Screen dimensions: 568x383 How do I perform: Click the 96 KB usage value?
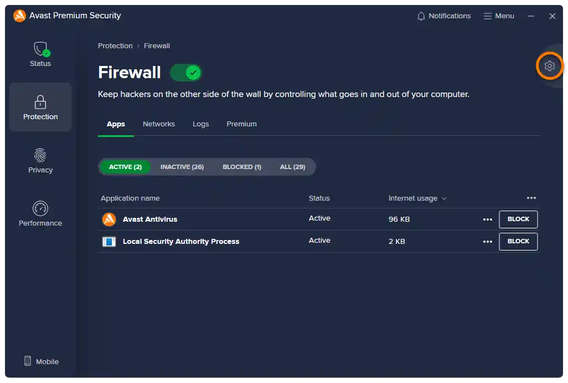399,219
